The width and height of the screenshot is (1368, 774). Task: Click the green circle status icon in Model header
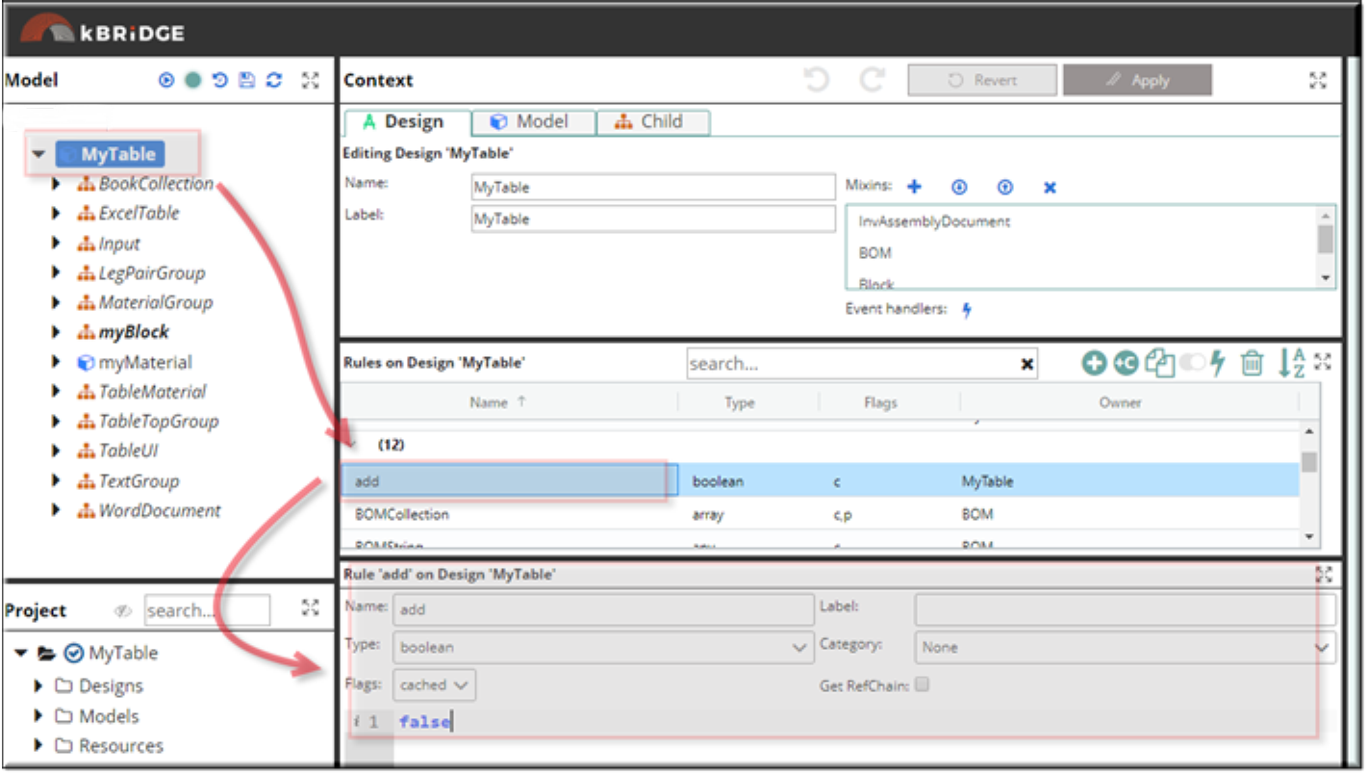pyautogui.click(x=192, y=81)
